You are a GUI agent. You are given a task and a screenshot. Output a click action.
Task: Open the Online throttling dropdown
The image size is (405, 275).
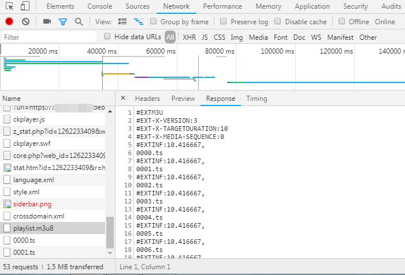coord(385,22)
